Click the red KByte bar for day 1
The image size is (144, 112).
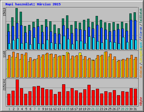pos(9,100)
